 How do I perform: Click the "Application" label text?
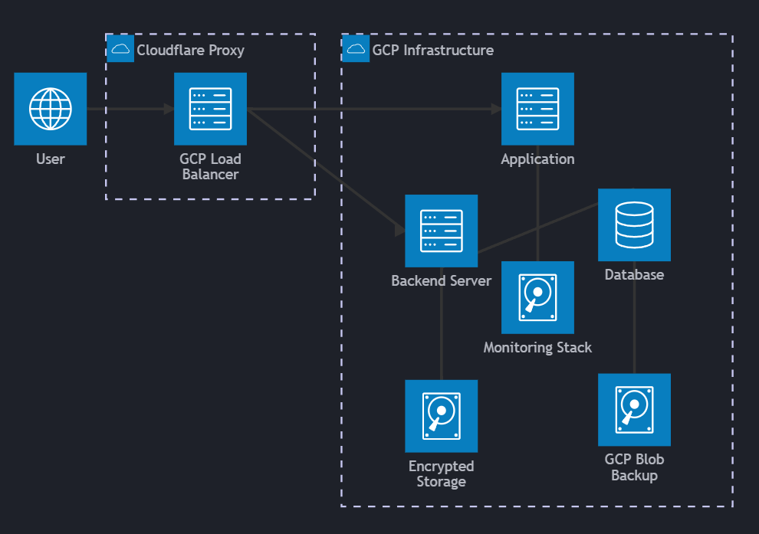coord(537,159)
